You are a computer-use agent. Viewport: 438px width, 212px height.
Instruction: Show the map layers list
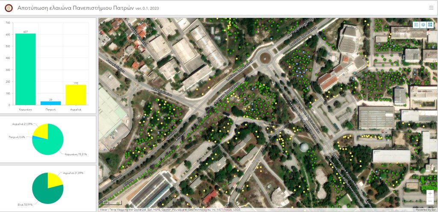(423, 25)
